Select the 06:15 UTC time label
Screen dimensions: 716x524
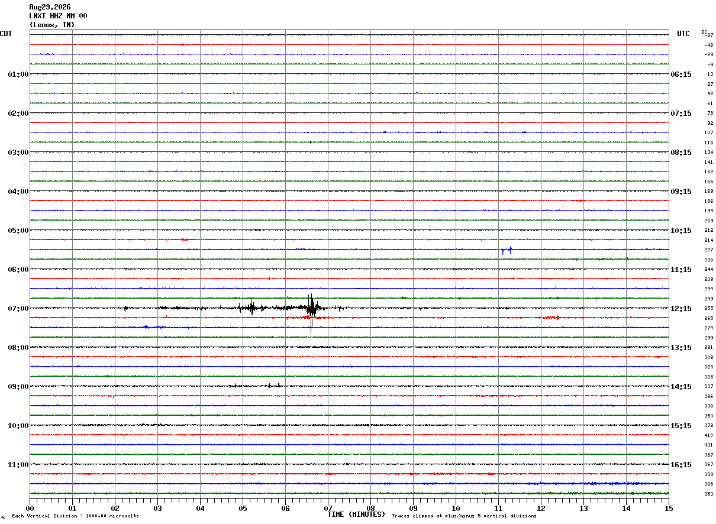[x=681, y=75]
